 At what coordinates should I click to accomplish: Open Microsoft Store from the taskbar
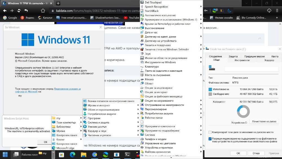pos(61,154)
